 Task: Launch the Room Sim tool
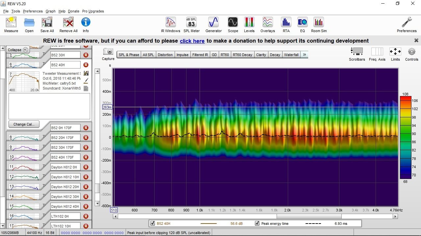coord(318,23)
